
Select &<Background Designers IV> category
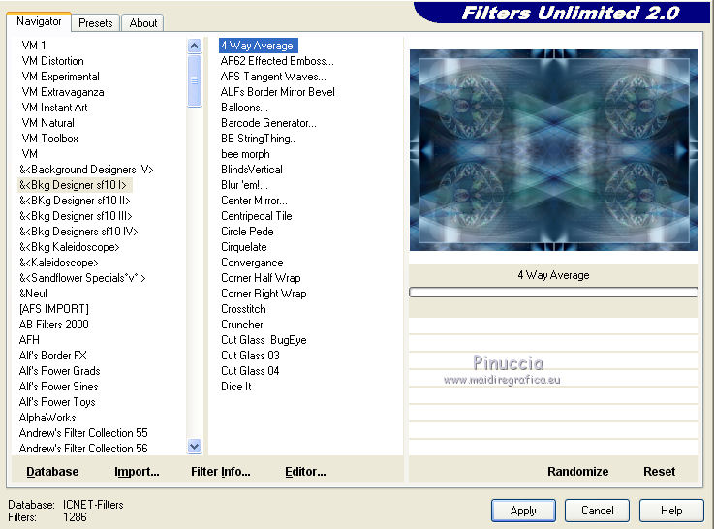[86, 170]
